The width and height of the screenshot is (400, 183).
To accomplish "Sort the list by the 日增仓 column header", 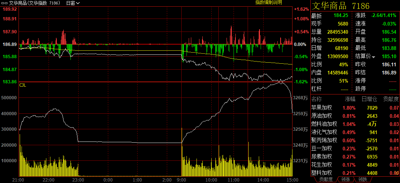I will [369, 99].
